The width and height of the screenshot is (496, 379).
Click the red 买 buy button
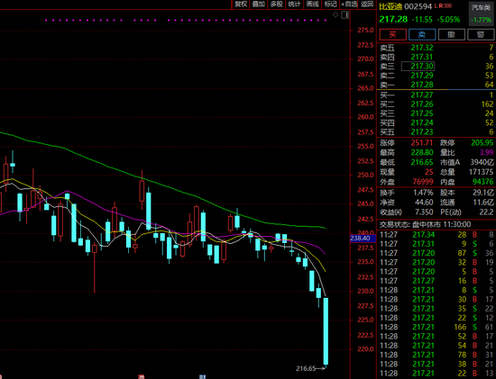tap(393, 34)
